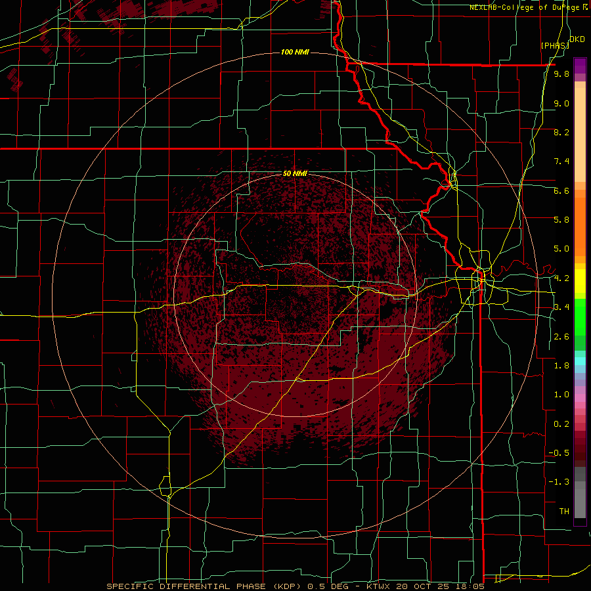The height and width of the screenshot is (591, 591).
Task: Pick the orange segment of the color bar
Action: pos(580,226)
